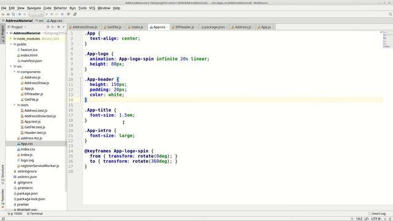Open the Event Log
The image size is (393, 221).
click(x=377, y=214)
